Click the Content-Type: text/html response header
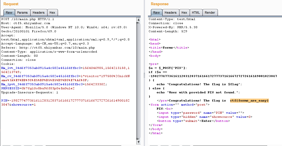The image size is (282, 146). tap(172, 19)
